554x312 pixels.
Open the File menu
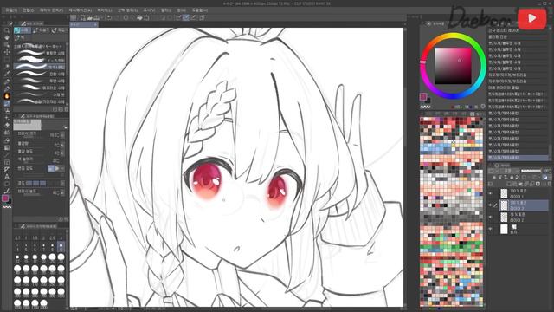(x=11, y=10)
